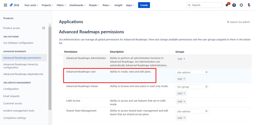Click the Description column header

tap(117, 52)
